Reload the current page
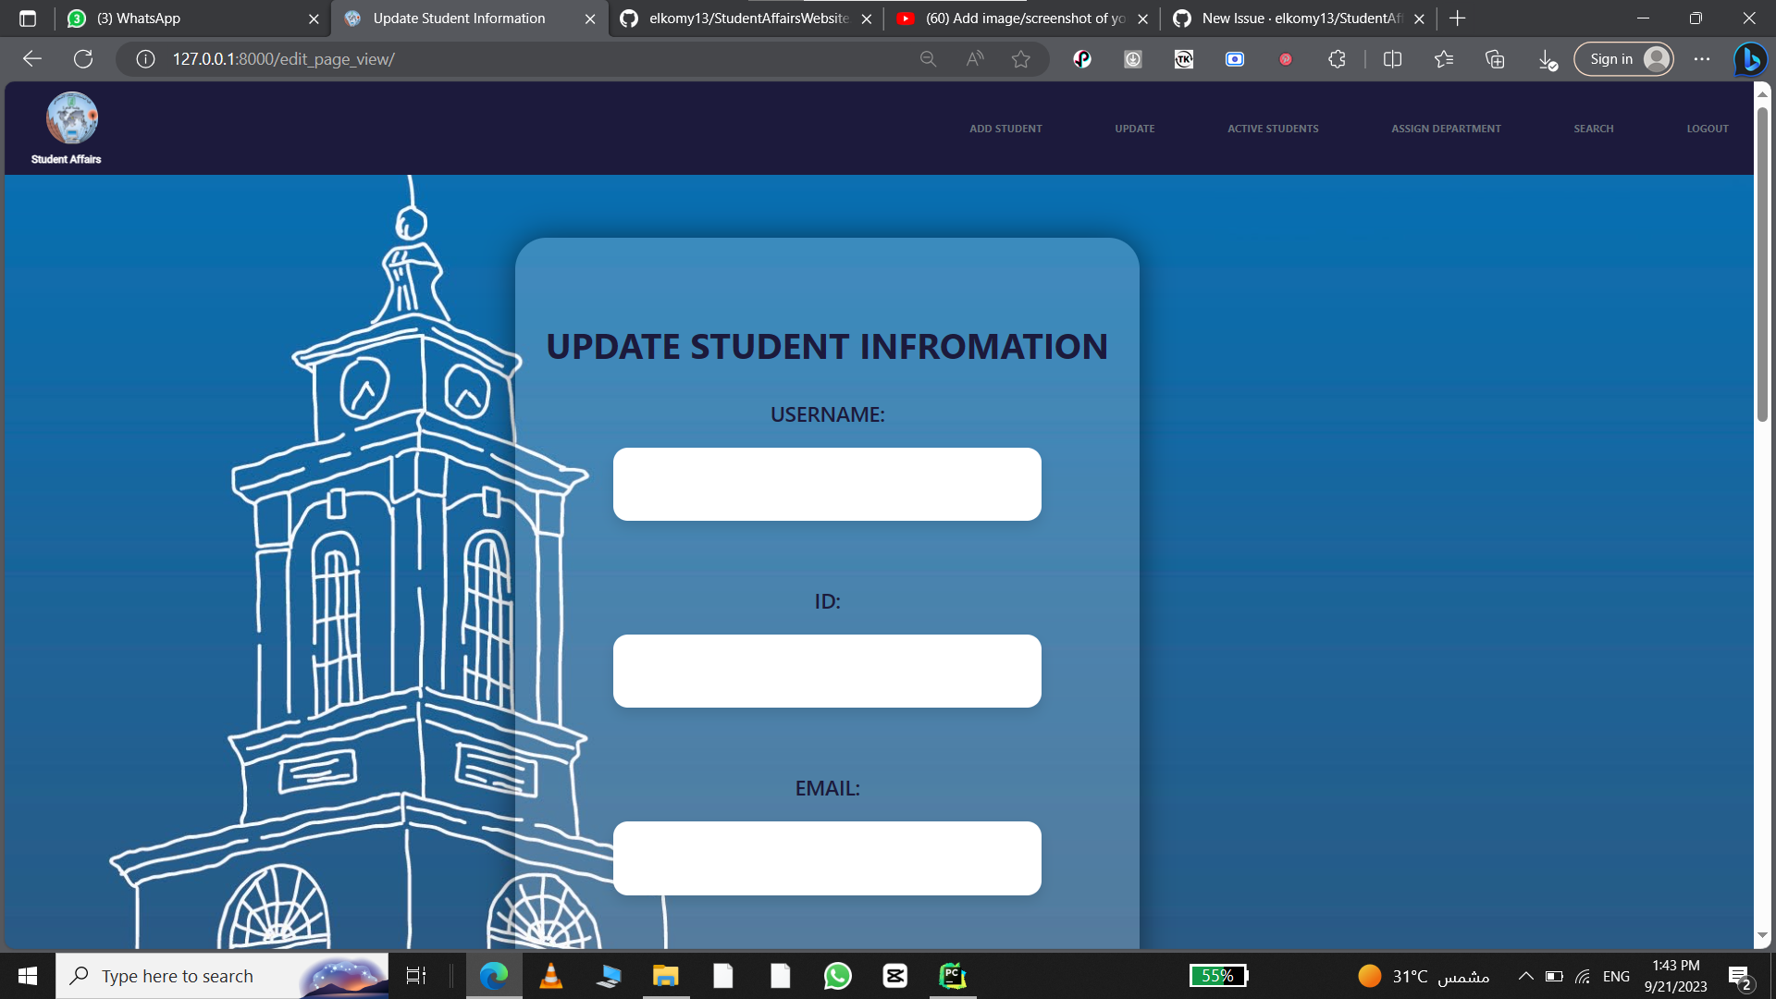1776x999 pixels. 83,58
